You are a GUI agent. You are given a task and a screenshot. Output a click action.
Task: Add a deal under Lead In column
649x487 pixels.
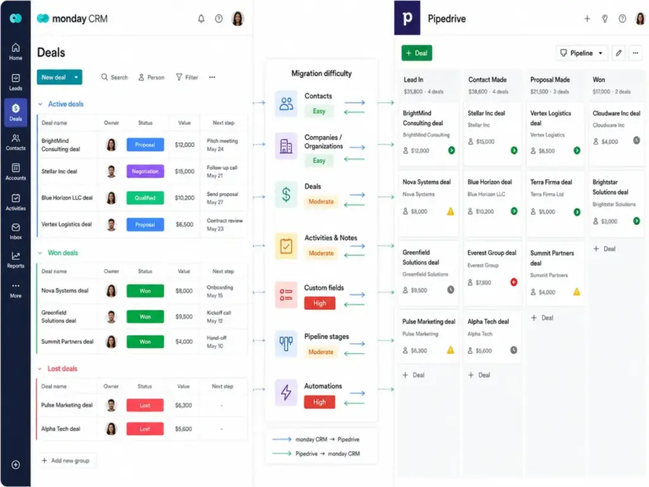point(413,375)
